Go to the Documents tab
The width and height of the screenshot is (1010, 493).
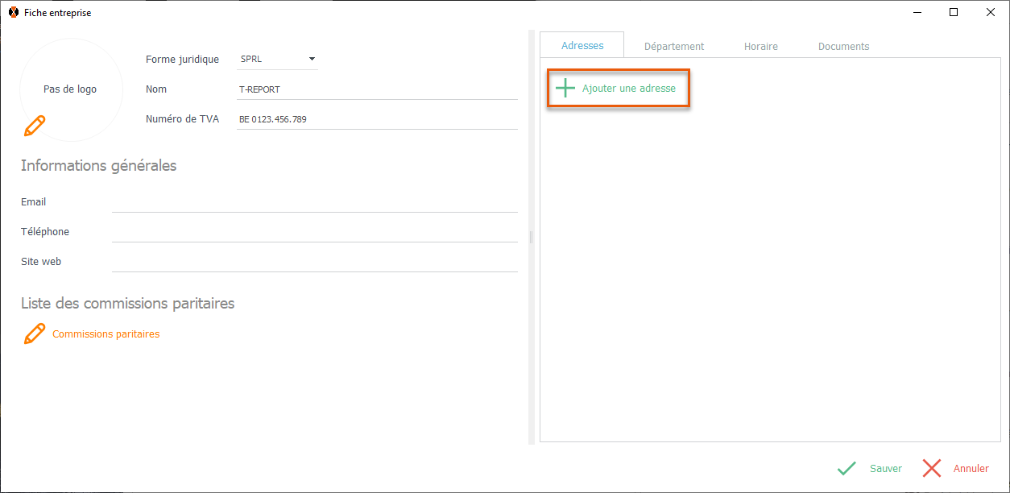(843, 47)
